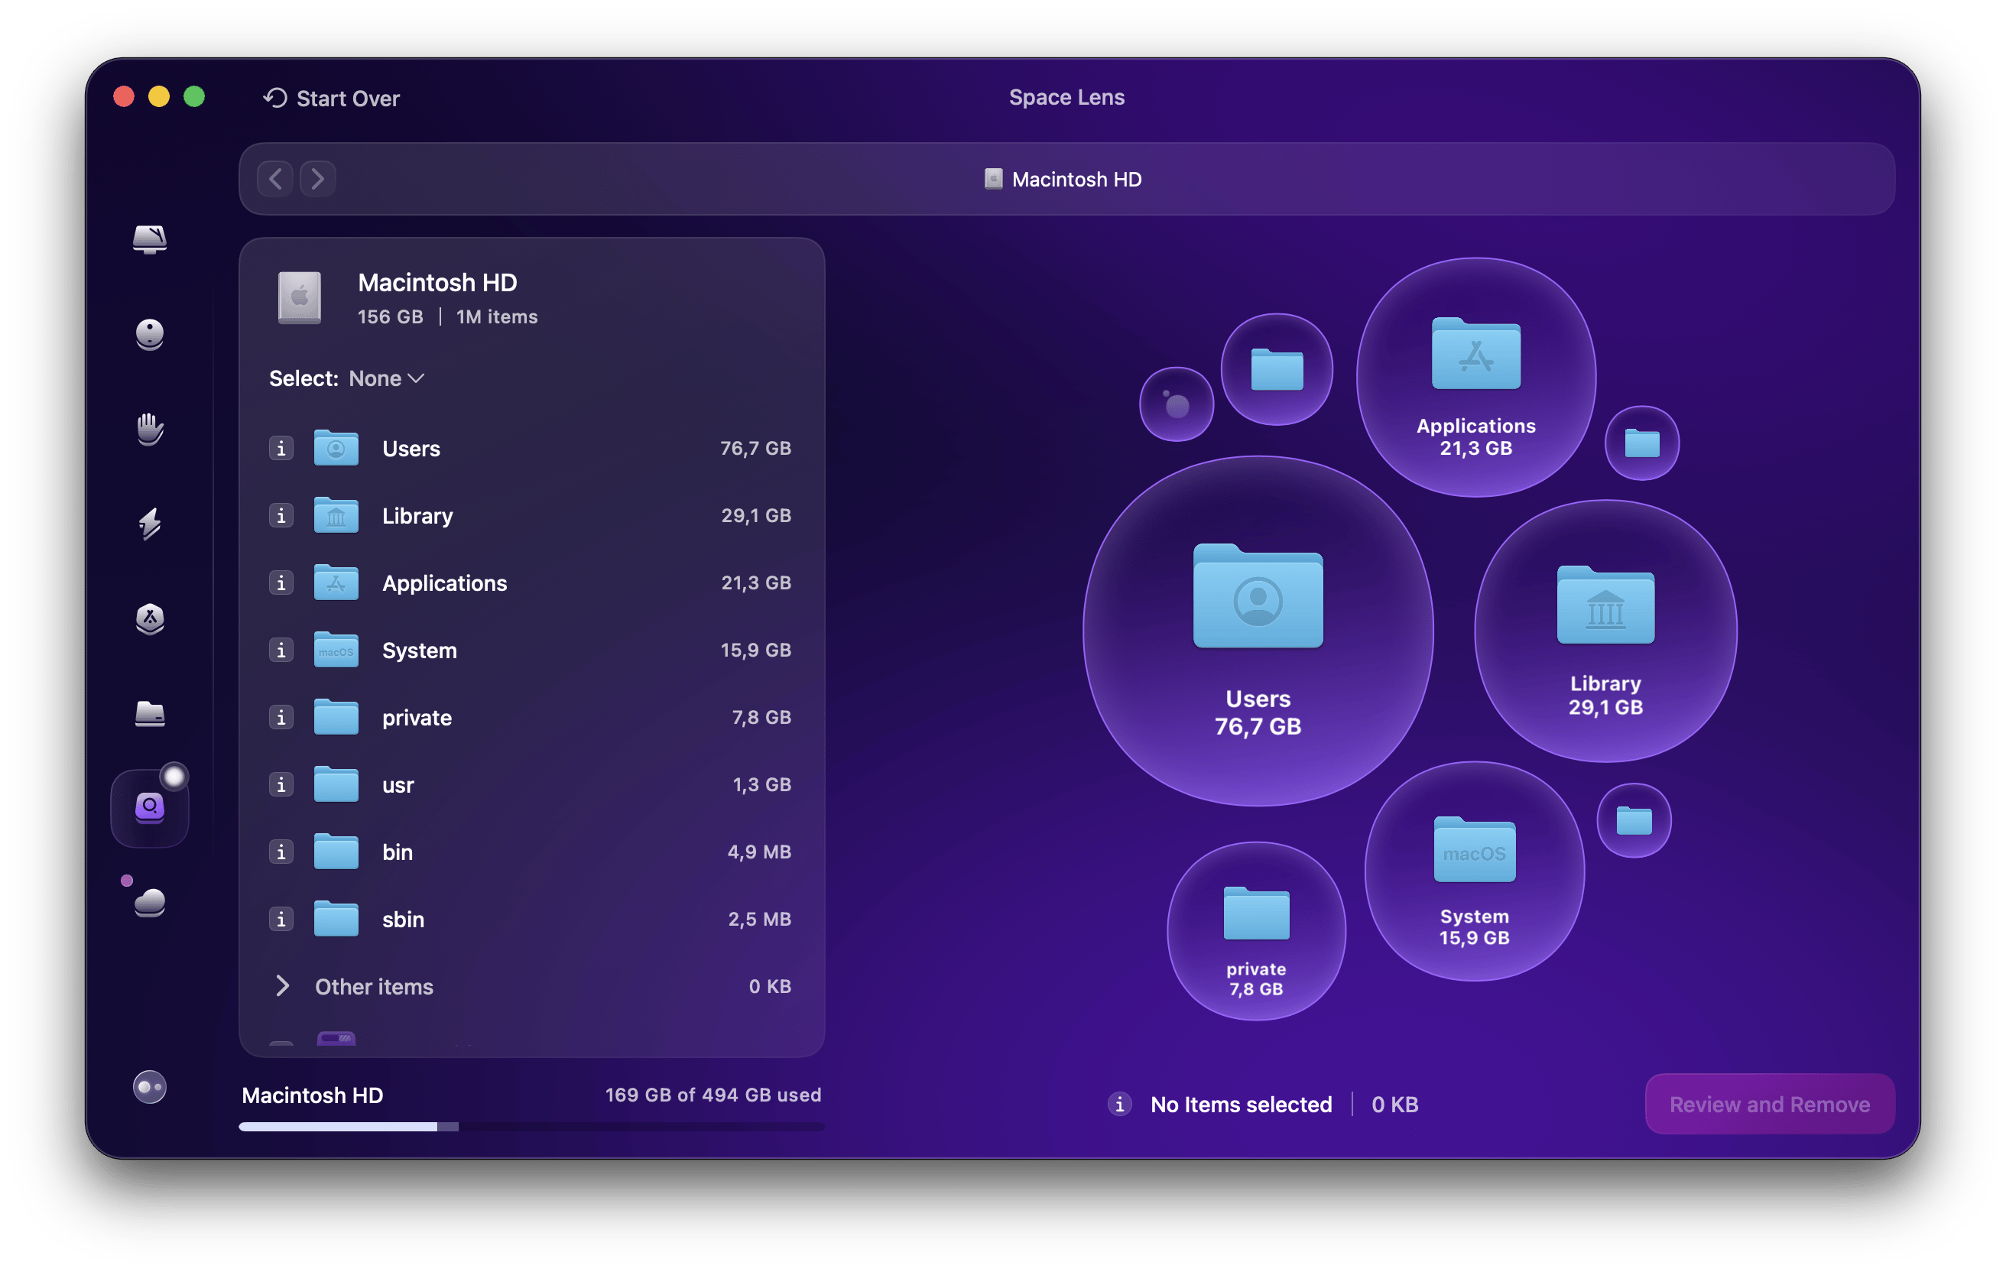Screen dimensions: 2006x1272
Task: Select the Users 76,7 GB bubble
Action: 1256,633
